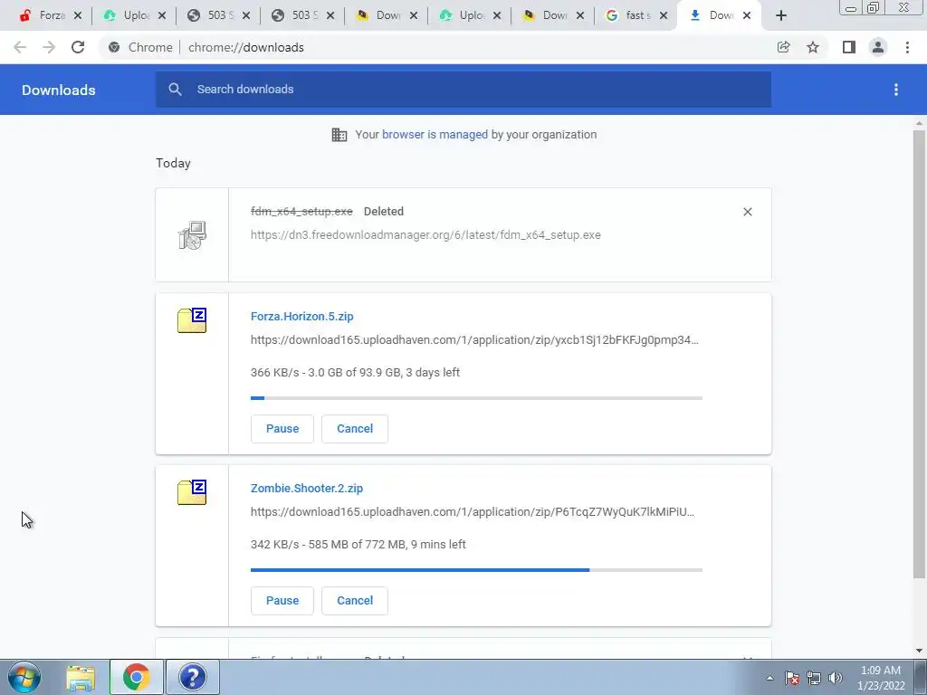Open the Windows Start menu

[x=24, y=677]
